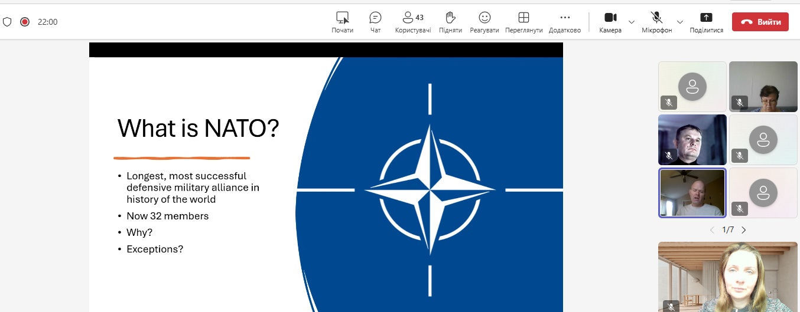Open the Реагувати reactions menu

click(x=484, y=22)
